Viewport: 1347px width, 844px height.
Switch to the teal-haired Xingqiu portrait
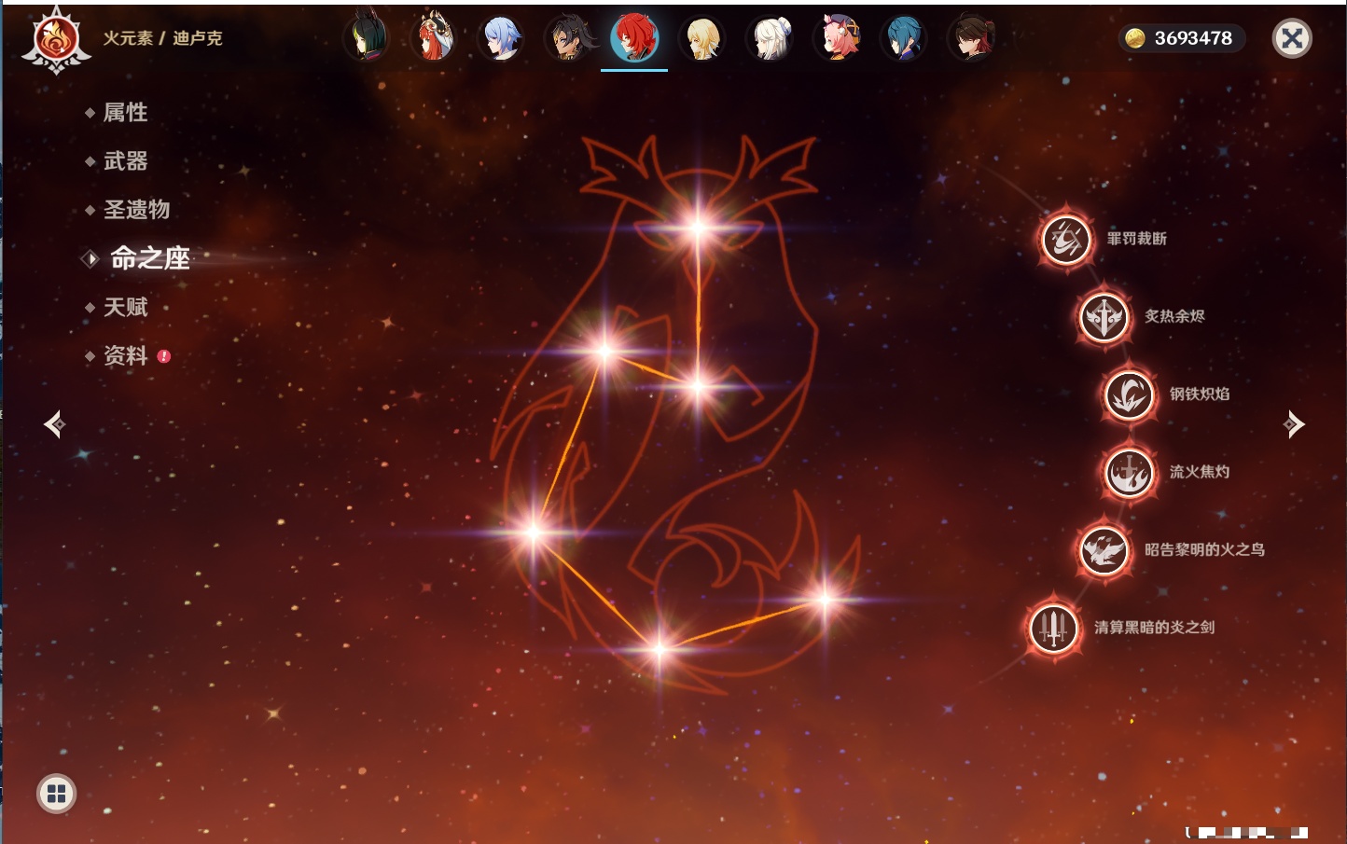click(904, 38)
